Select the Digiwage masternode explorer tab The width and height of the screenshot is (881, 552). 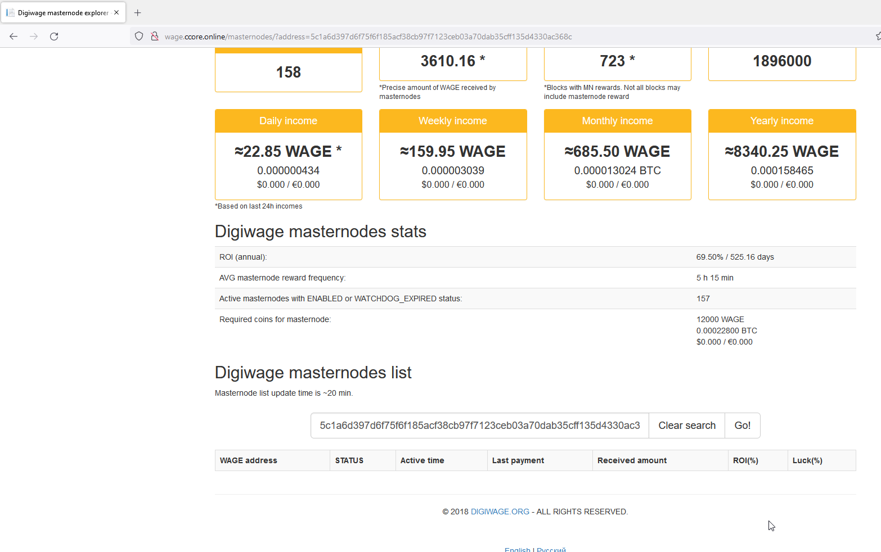(63, 12)
